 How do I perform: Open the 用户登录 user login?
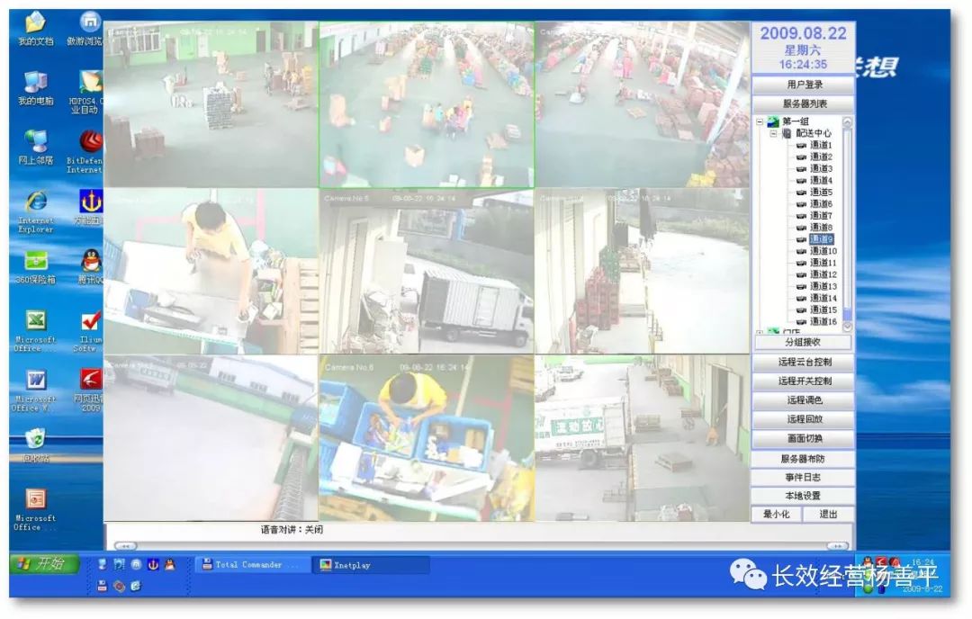pos(804,85)
